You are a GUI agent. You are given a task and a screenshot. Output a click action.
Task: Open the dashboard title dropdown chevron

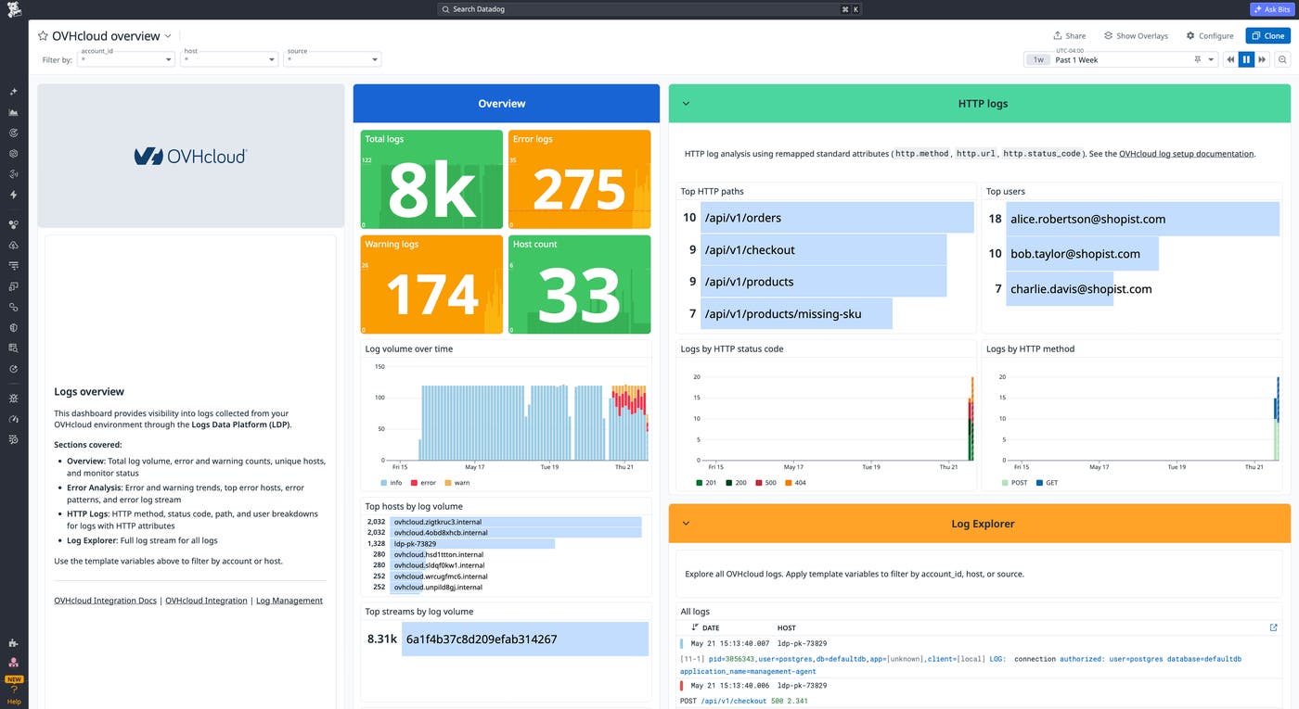click(168, 36)
